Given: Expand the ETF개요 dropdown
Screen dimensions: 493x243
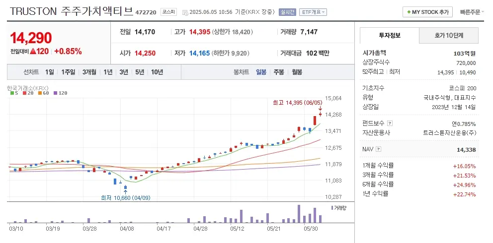Looking at the screenshot, I should tap(313, 12).
